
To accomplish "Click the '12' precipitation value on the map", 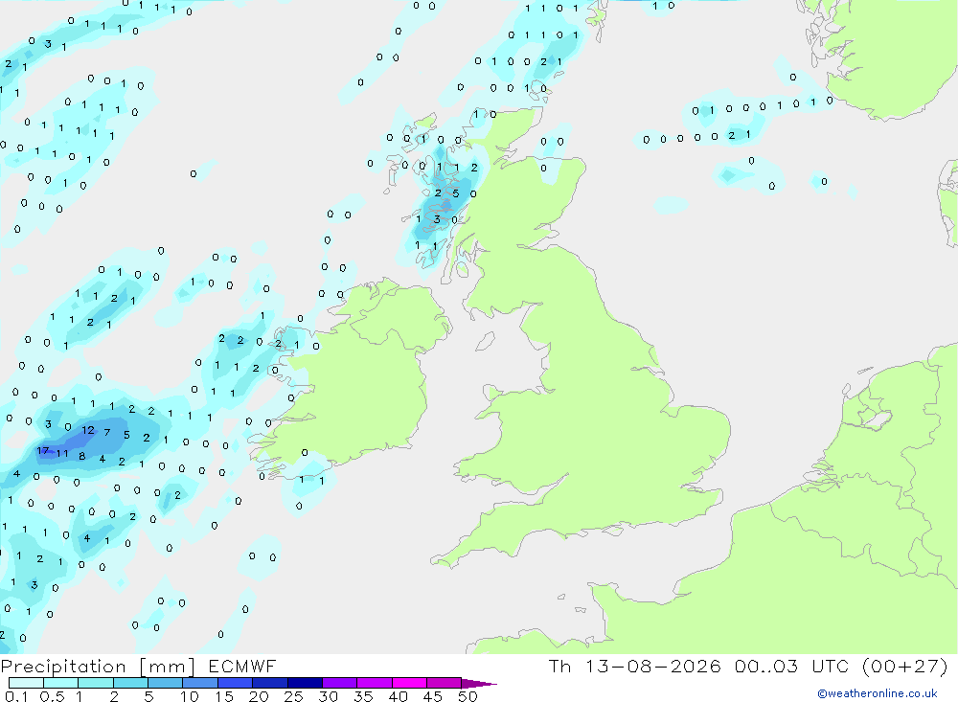I will point(88,430).
